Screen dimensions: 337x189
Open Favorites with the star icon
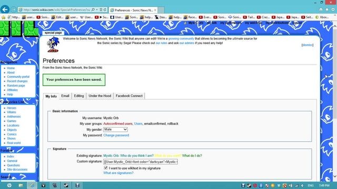coord(327,9)
